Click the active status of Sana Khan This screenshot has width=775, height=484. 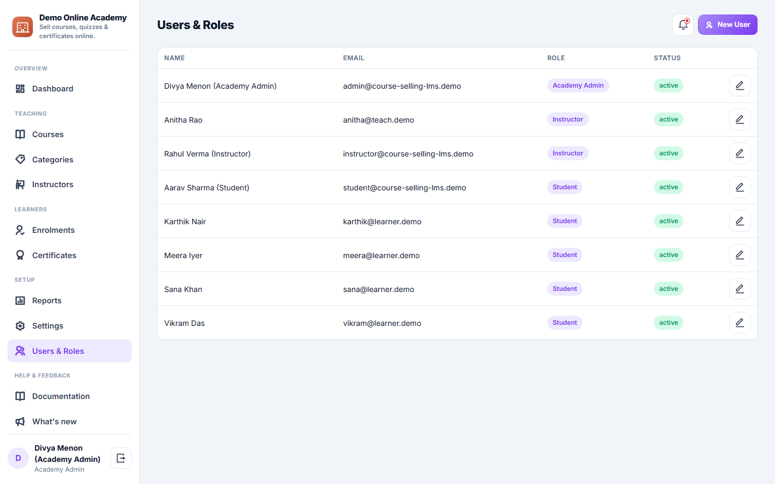tap(668, 289)
